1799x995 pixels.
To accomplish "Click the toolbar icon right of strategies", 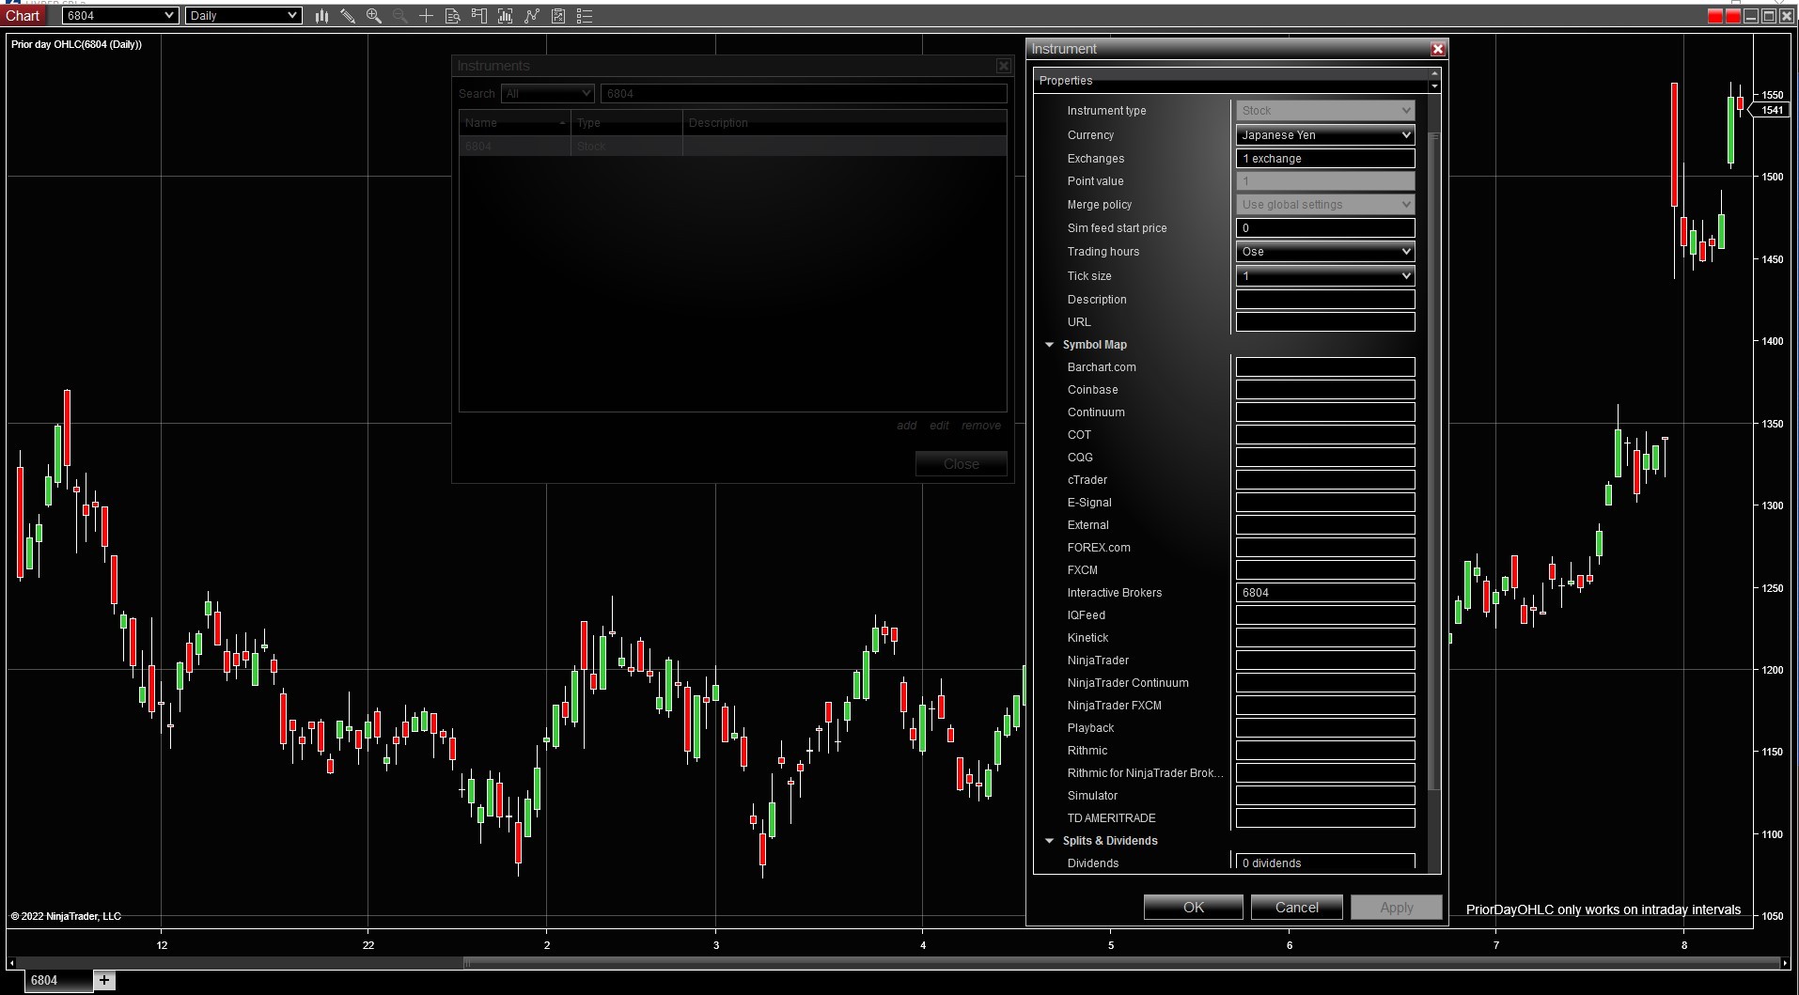I will pos(558,16).
